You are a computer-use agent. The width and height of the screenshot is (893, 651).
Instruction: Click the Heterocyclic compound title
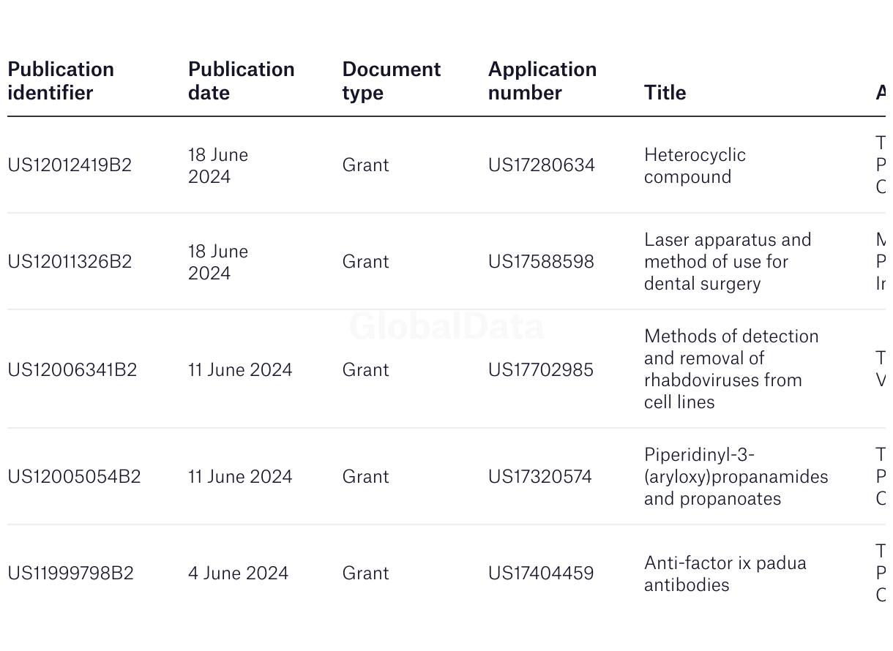coord(695,166)
